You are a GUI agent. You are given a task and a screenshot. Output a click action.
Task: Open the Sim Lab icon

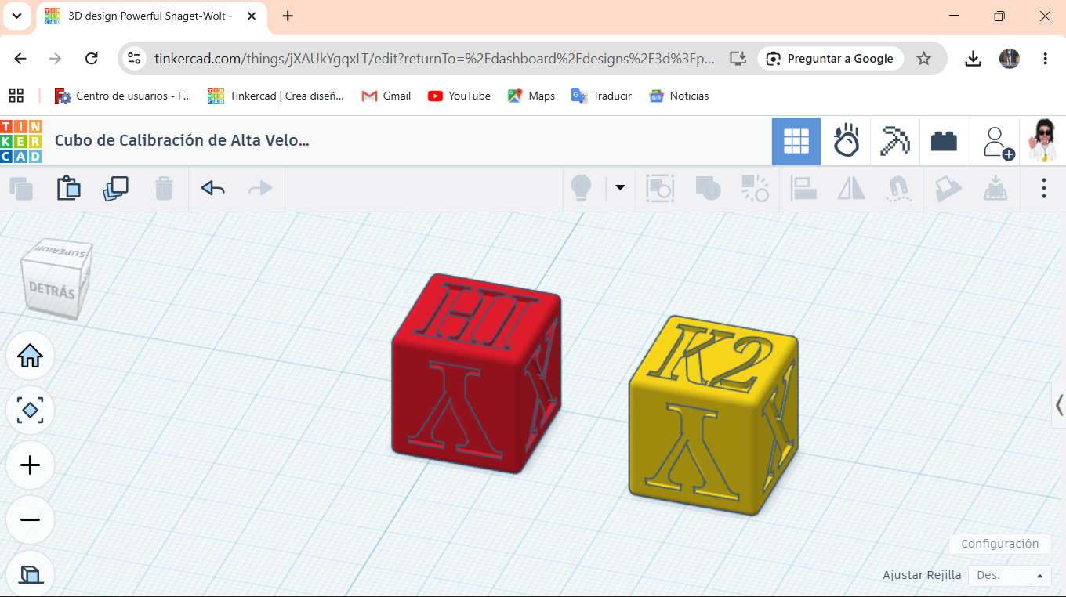coord(846,142)
